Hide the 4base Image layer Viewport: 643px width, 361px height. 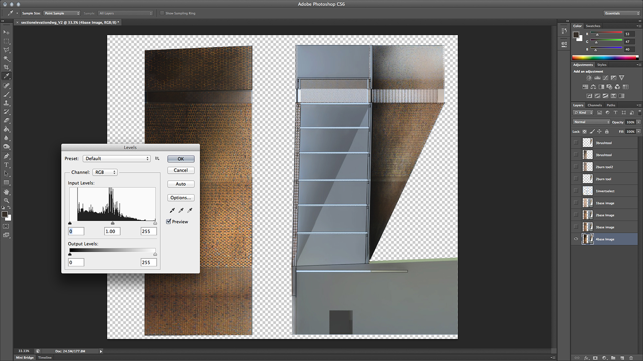coord(576,239)
